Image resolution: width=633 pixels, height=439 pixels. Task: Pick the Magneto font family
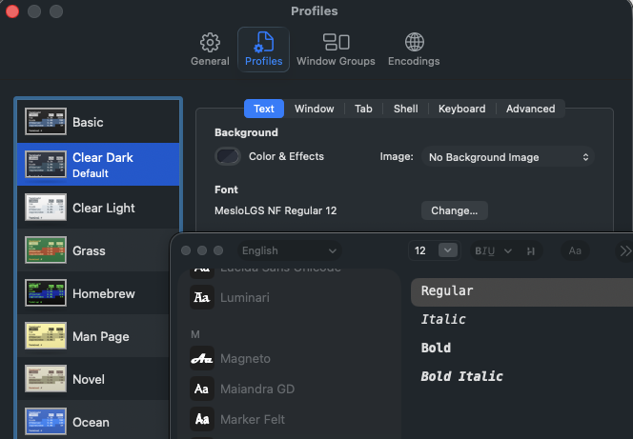pos(245,359)
